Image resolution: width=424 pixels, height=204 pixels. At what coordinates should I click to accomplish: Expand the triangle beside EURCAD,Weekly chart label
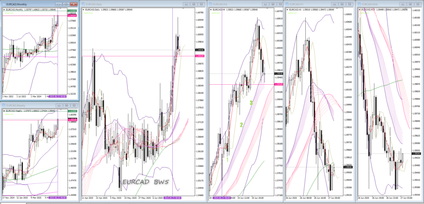[4, 111]
